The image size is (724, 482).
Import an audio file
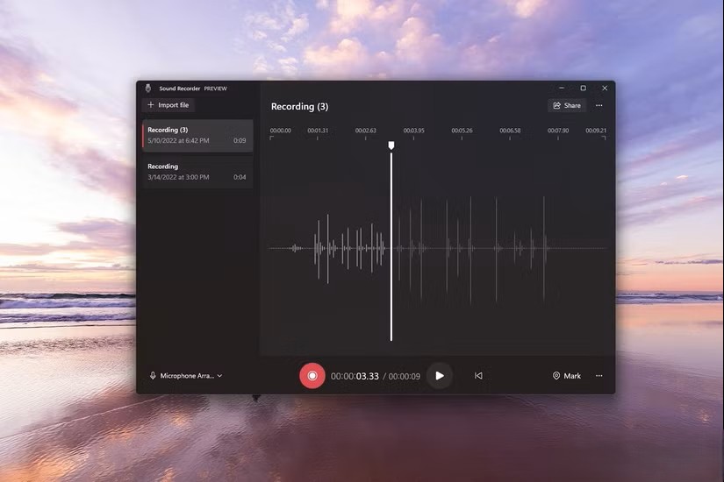(168, 105)
